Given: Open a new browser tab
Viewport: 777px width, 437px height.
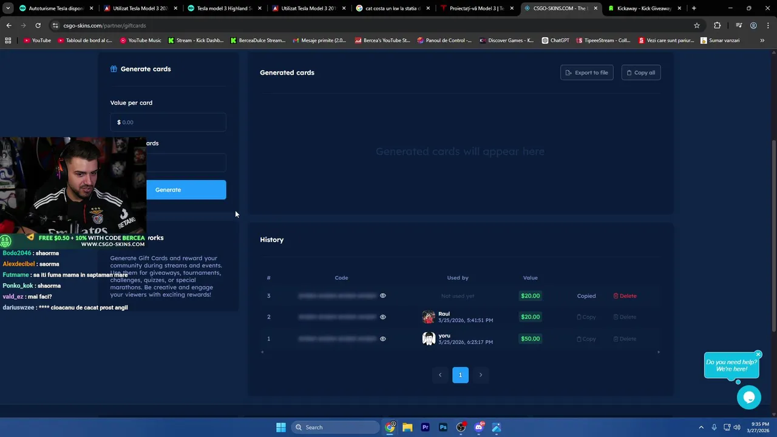Looking at the screenshot, I should [x=694, y=8].
